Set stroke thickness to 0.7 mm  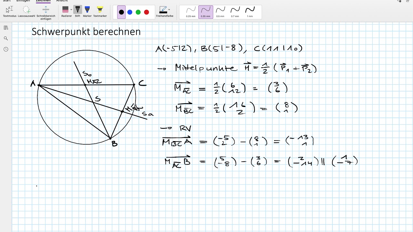pos(235,12)
